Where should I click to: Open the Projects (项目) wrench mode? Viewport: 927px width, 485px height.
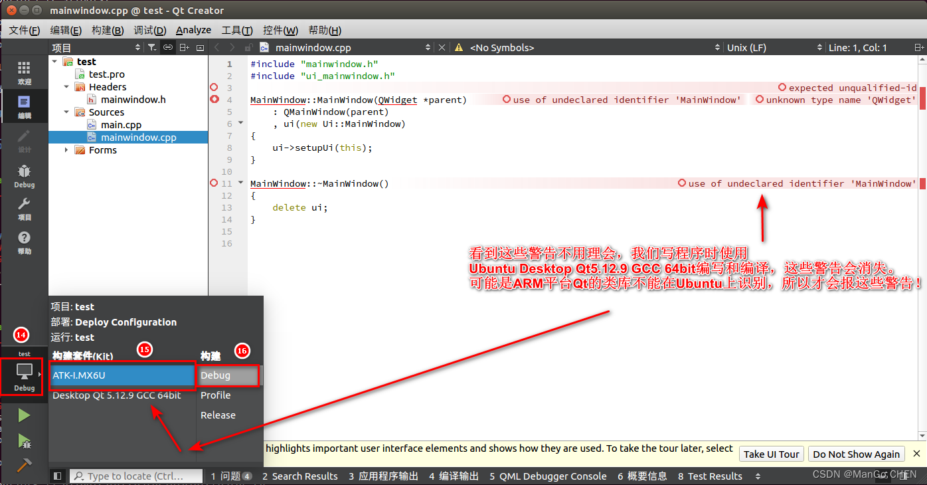(x=24, y=209)
